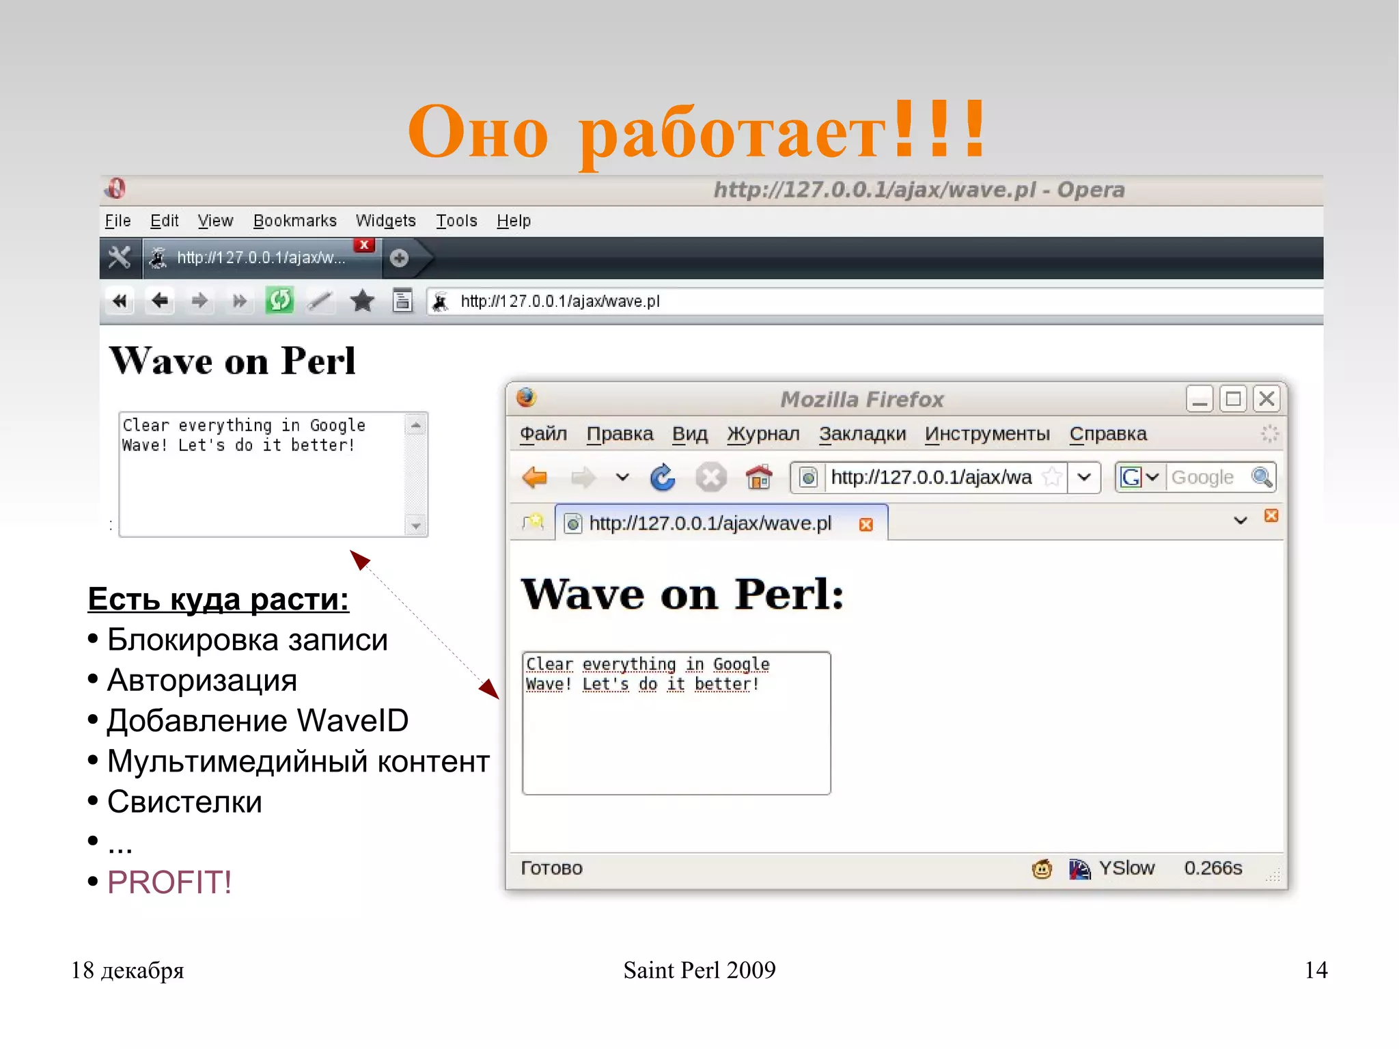Open Opera's View menu
This screenshot has width=1399, height=1049.
[215, 221]
